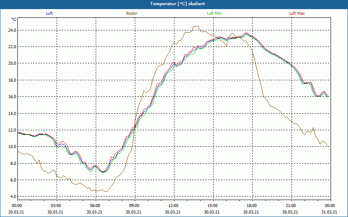Click the 6,0 y-axis value
The image size is (348, 217).
click(13, 180)
